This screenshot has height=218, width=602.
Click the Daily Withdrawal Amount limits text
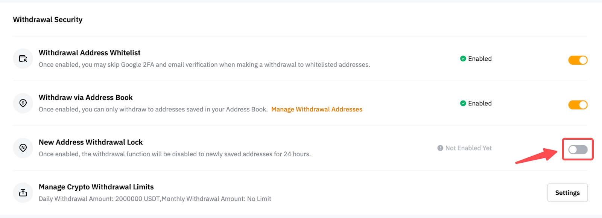click(155, 199)
